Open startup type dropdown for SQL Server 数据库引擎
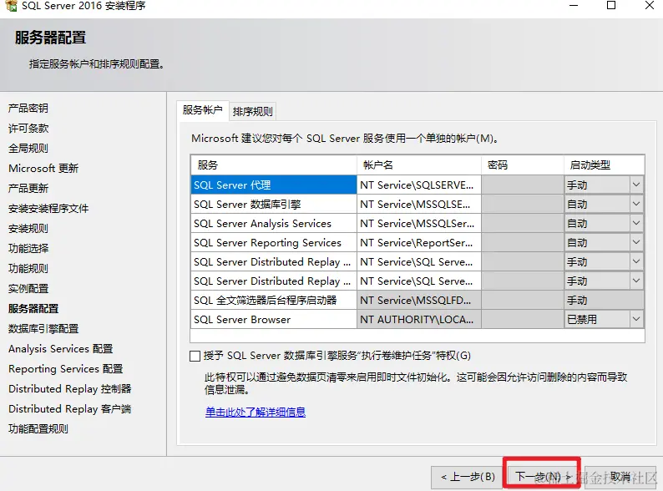This screenshot has height=491, width=663. [636, 204]
